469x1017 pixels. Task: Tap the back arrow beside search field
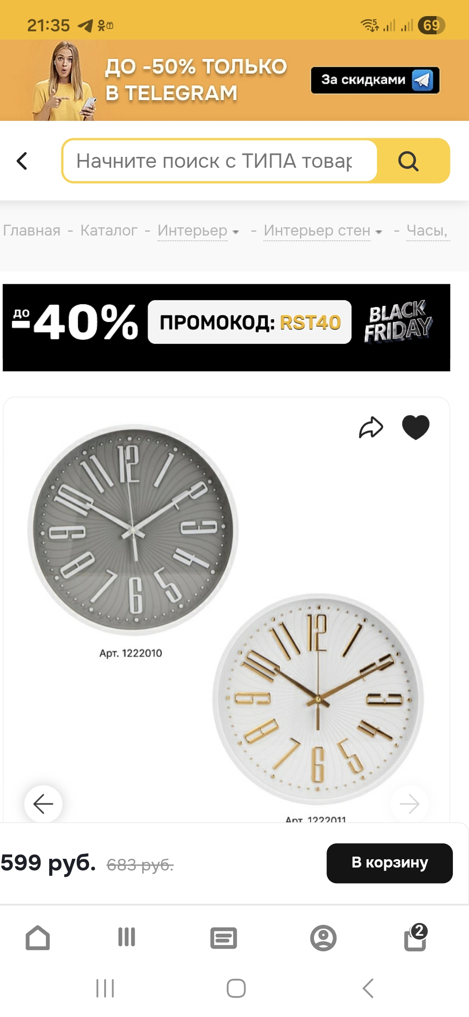coord(22,161)
